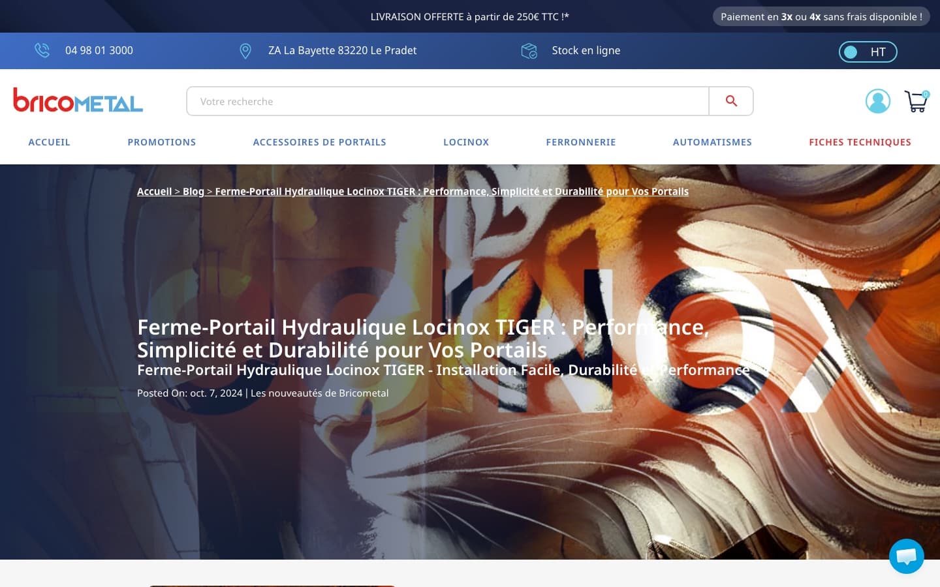
Task: Open the user account icon
Action: point(878,101)
